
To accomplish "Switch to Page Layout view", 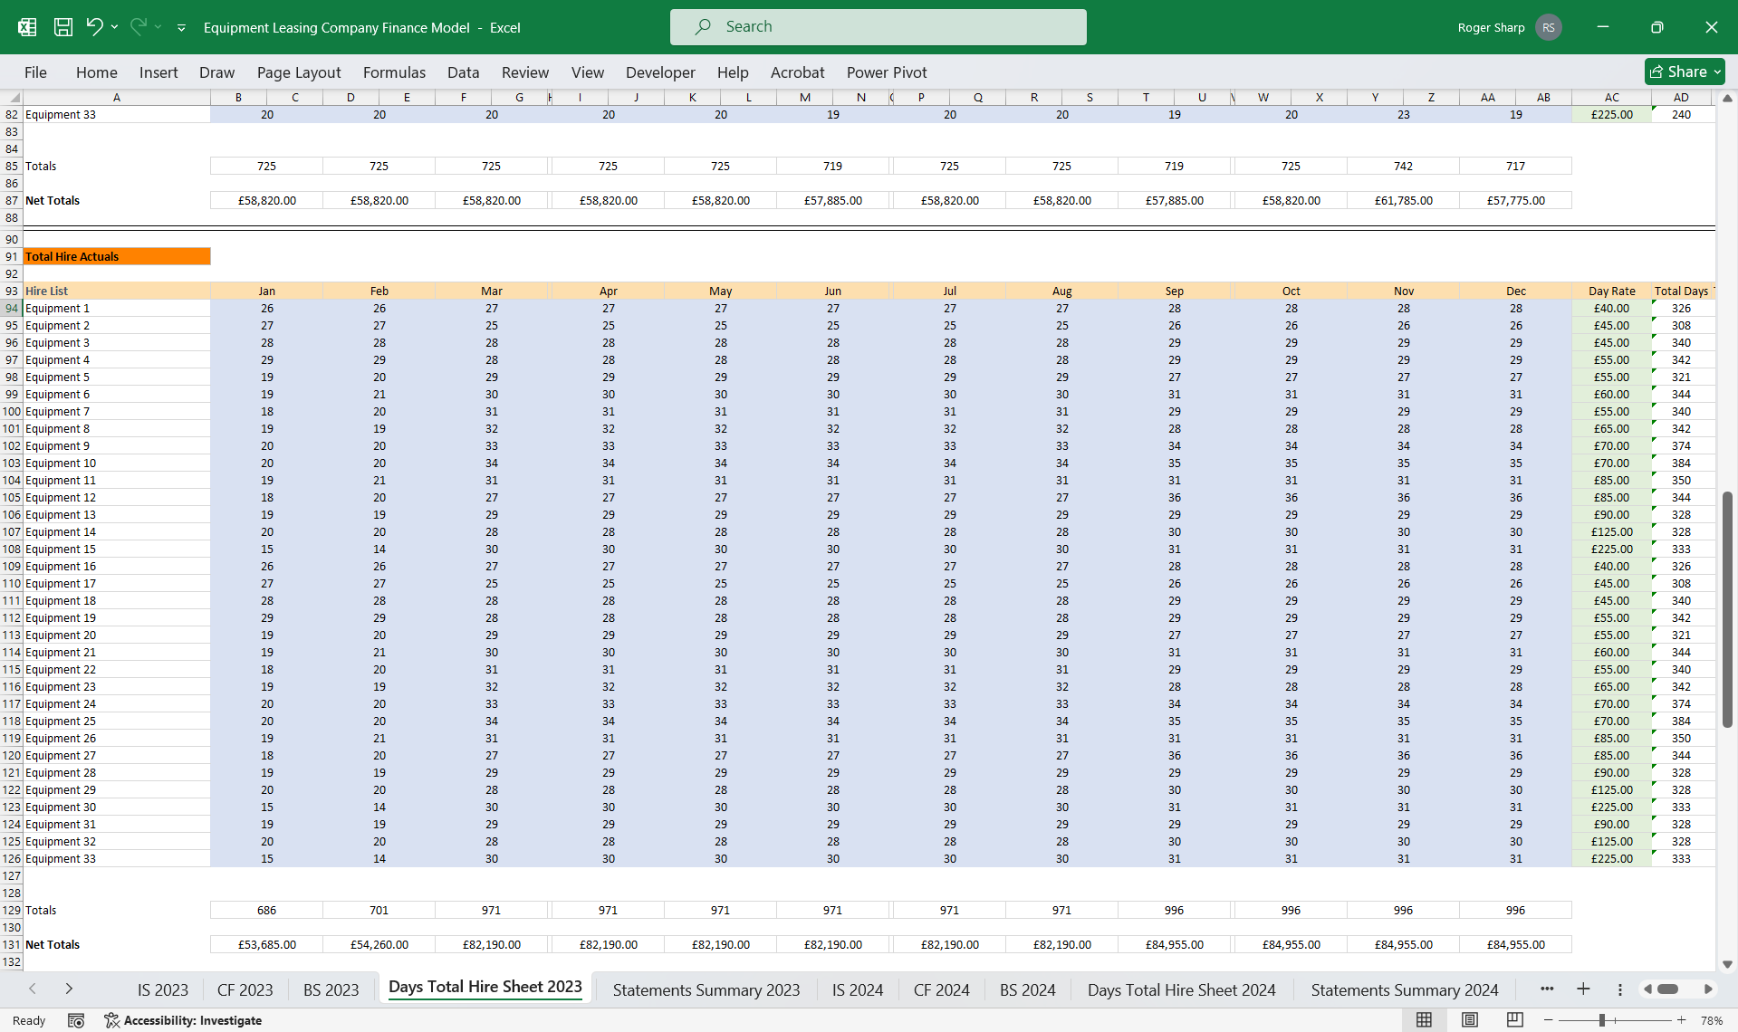I will coord(1469,1020).
